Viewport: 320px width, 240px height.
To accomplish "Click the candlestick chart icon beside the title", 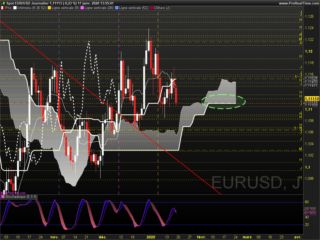I will click(x=3, y=3).
